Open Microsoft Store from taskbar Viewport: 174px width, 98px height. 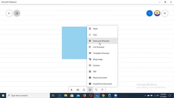pos(72,96)
